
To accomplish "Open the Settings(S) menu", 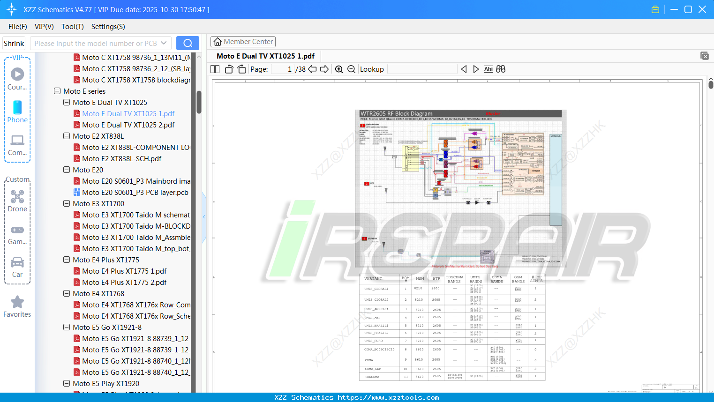I will click(108, 27).
